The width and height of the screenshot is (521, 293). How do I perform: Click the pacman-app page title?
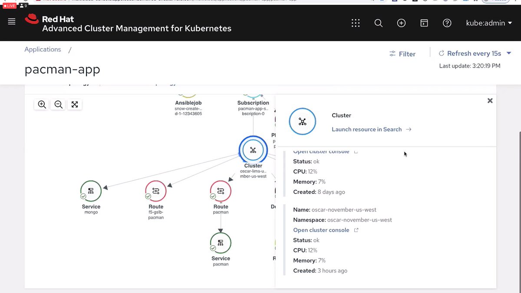63,69
